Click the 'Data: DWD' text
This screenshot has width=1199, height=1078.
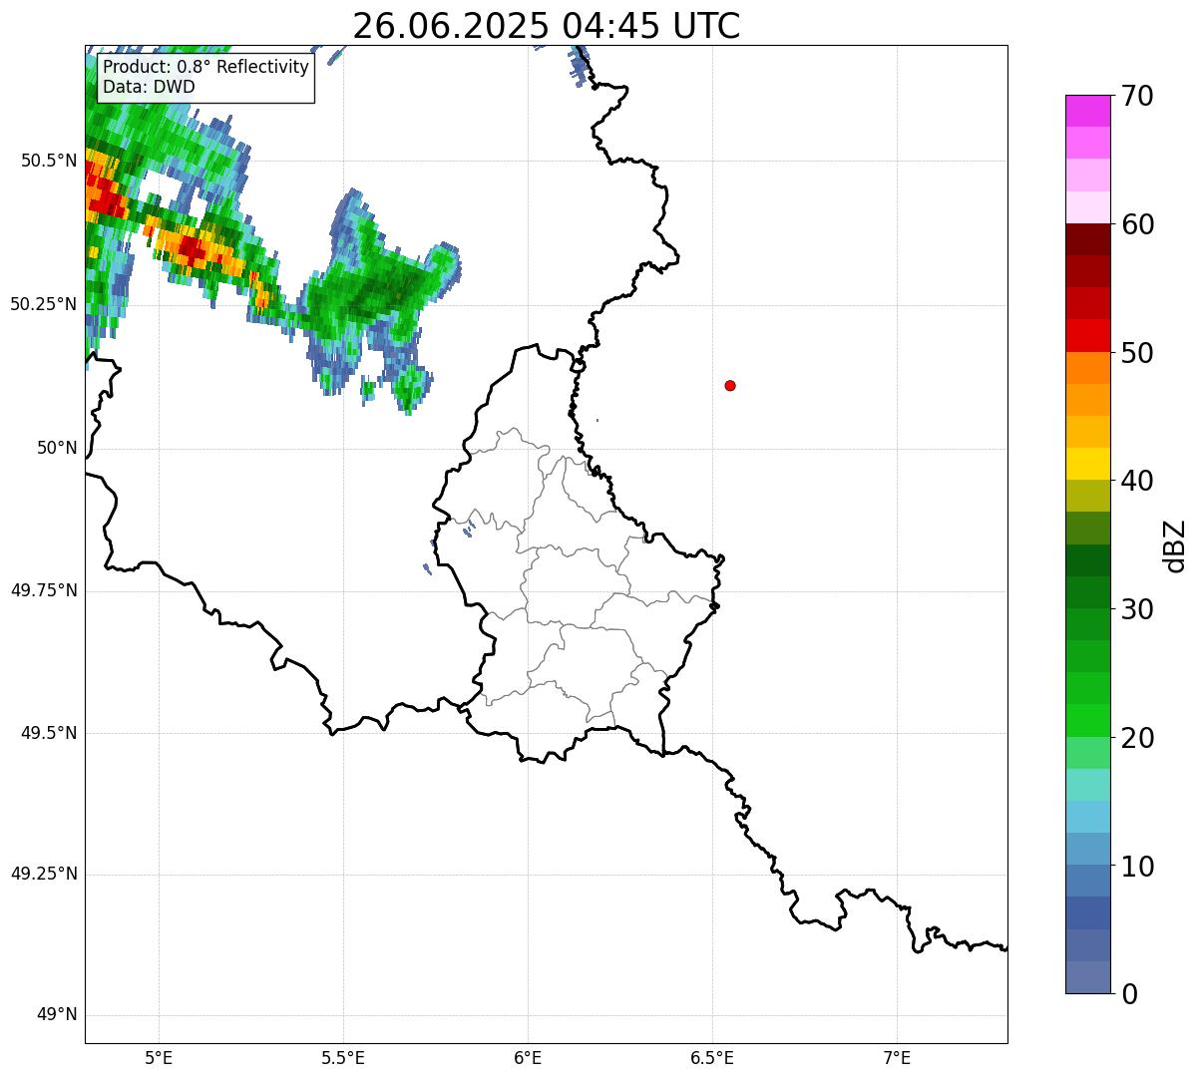click(149, 87)
